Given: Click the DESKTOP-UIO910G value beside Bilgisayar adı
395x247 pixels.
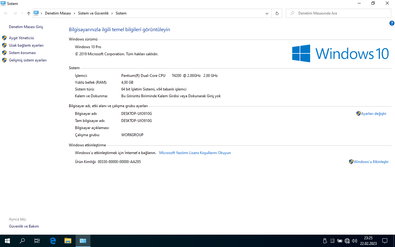Looking at the screenshot, I should click(x=136, y=114).
